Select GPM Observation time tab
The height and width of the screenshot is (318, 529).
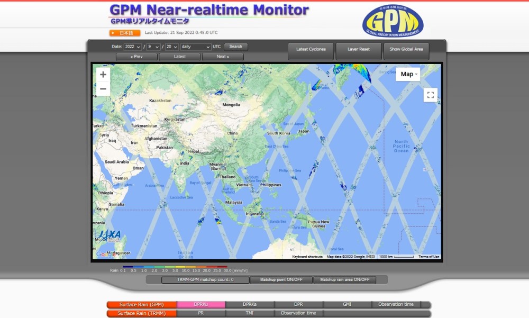(396, 304)
